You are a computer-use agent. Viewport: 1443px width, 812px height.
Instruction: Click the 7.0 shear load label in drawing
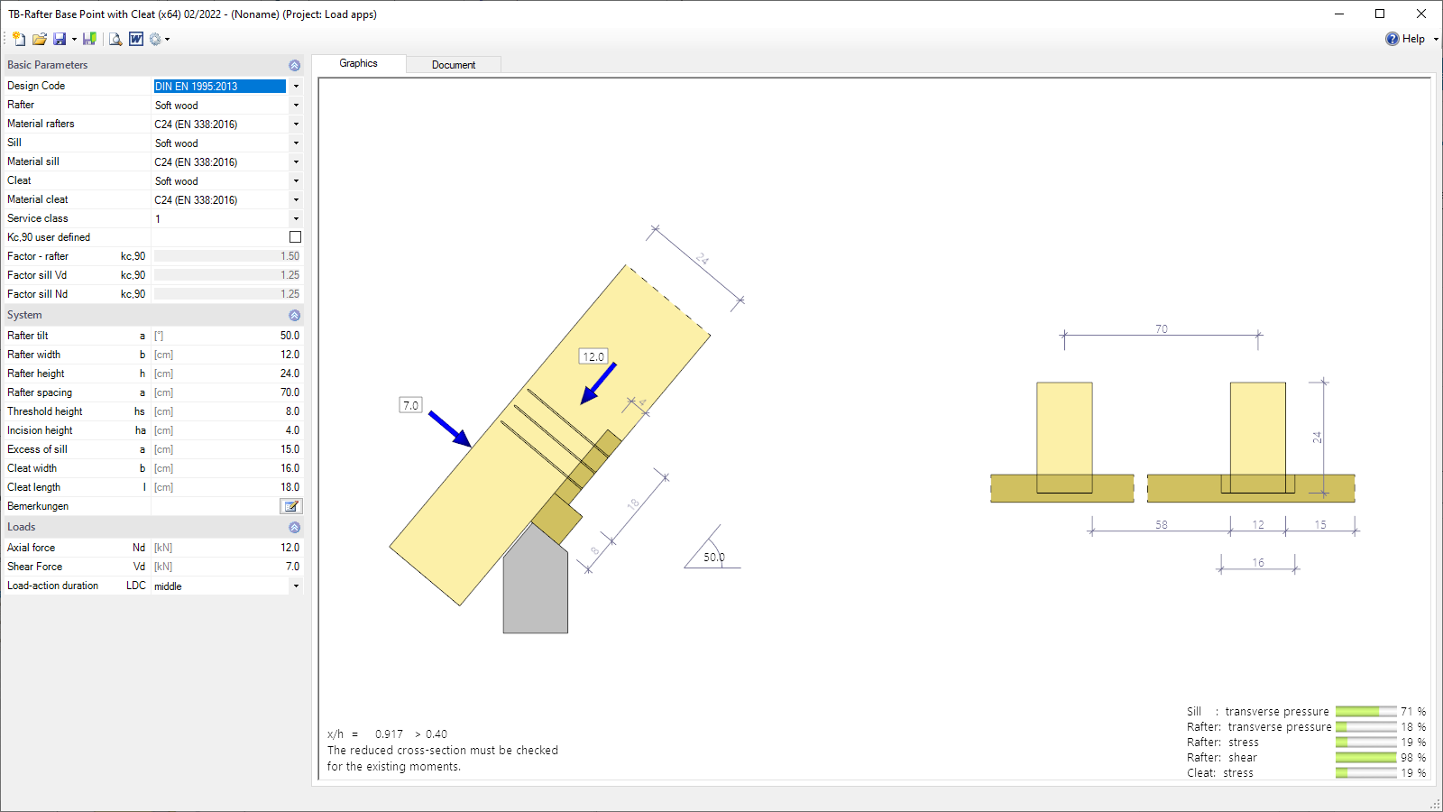click(410, 405)
